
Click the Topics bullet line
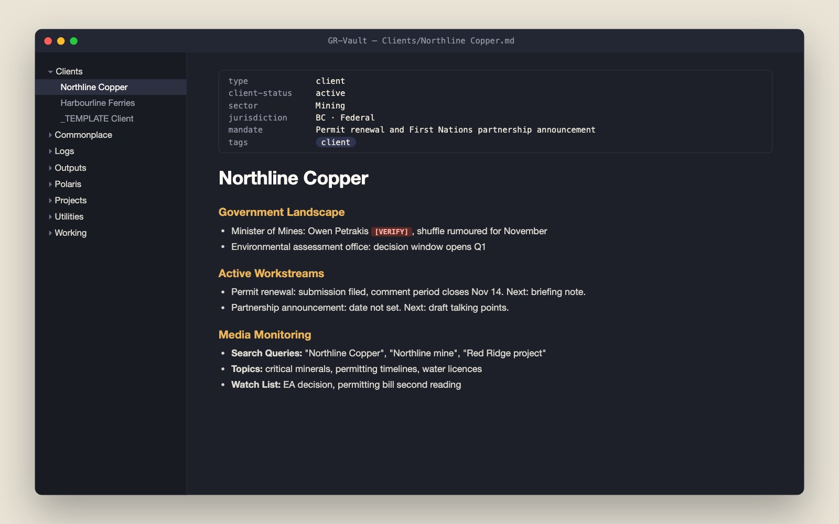[x=357, y=369]
